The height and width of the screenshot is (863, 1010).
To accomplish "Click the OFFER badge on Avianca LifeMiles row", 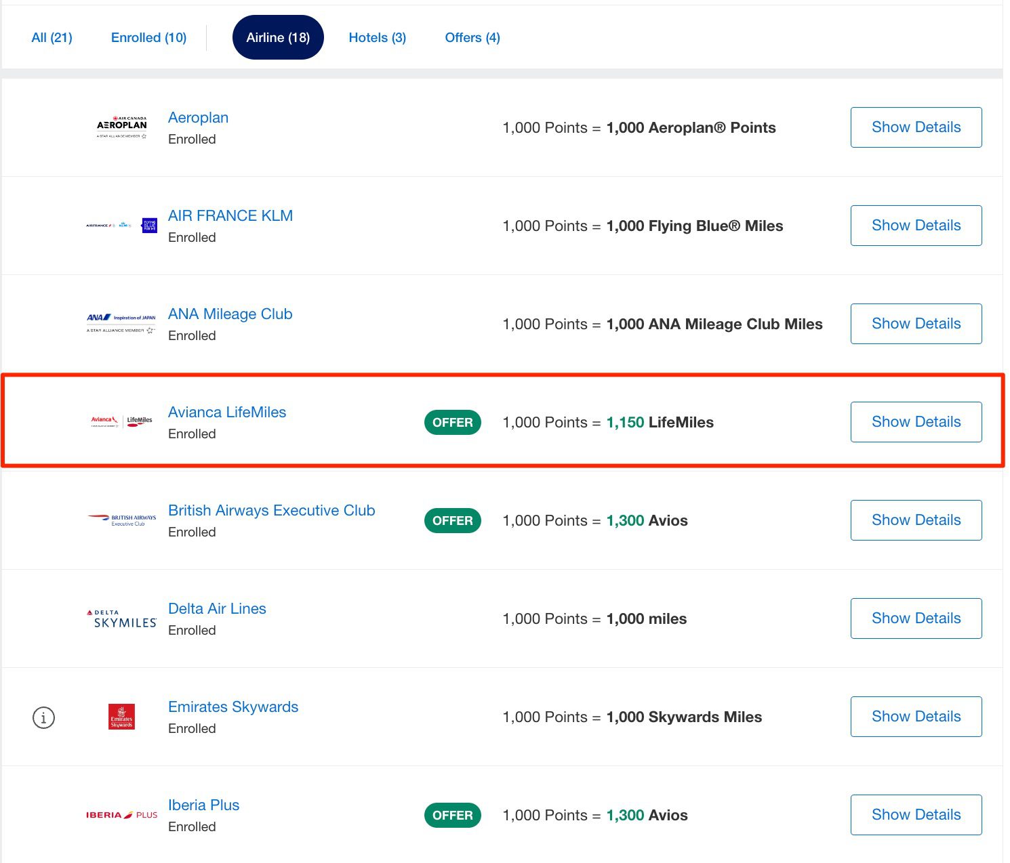I will tap(452, 422).
